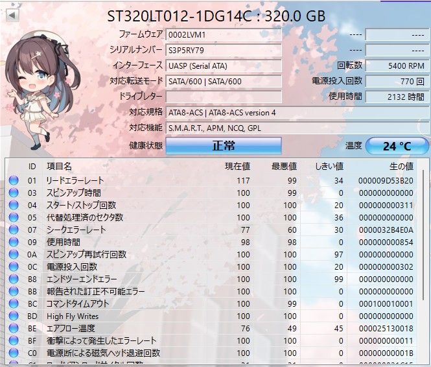Click the serial number field S3P5RY79
This screenshot has height=367, width=431.
point(224,51)
